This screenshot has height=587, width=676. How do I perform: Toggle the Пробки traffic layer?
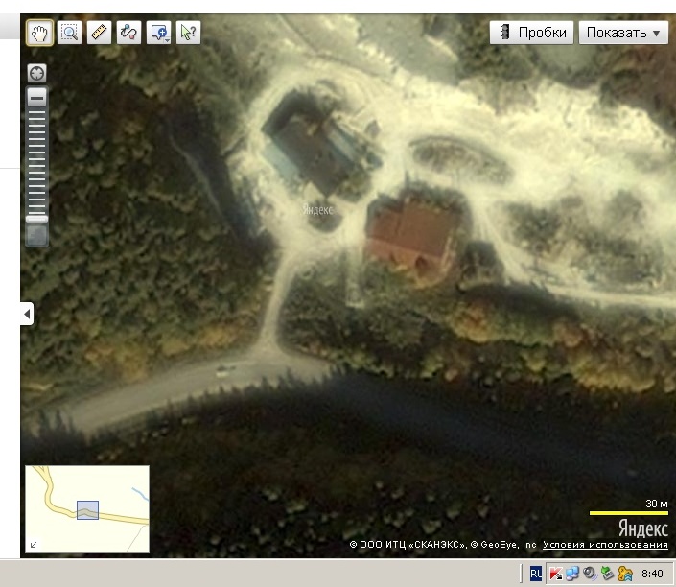[x=532, y=33]
